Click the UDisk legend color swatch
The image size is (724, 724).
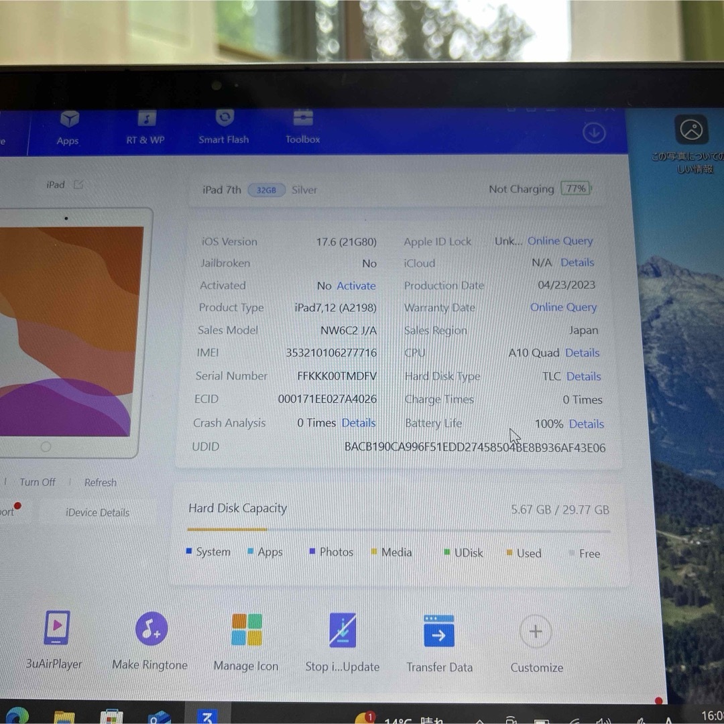click(x=446, y=552)
